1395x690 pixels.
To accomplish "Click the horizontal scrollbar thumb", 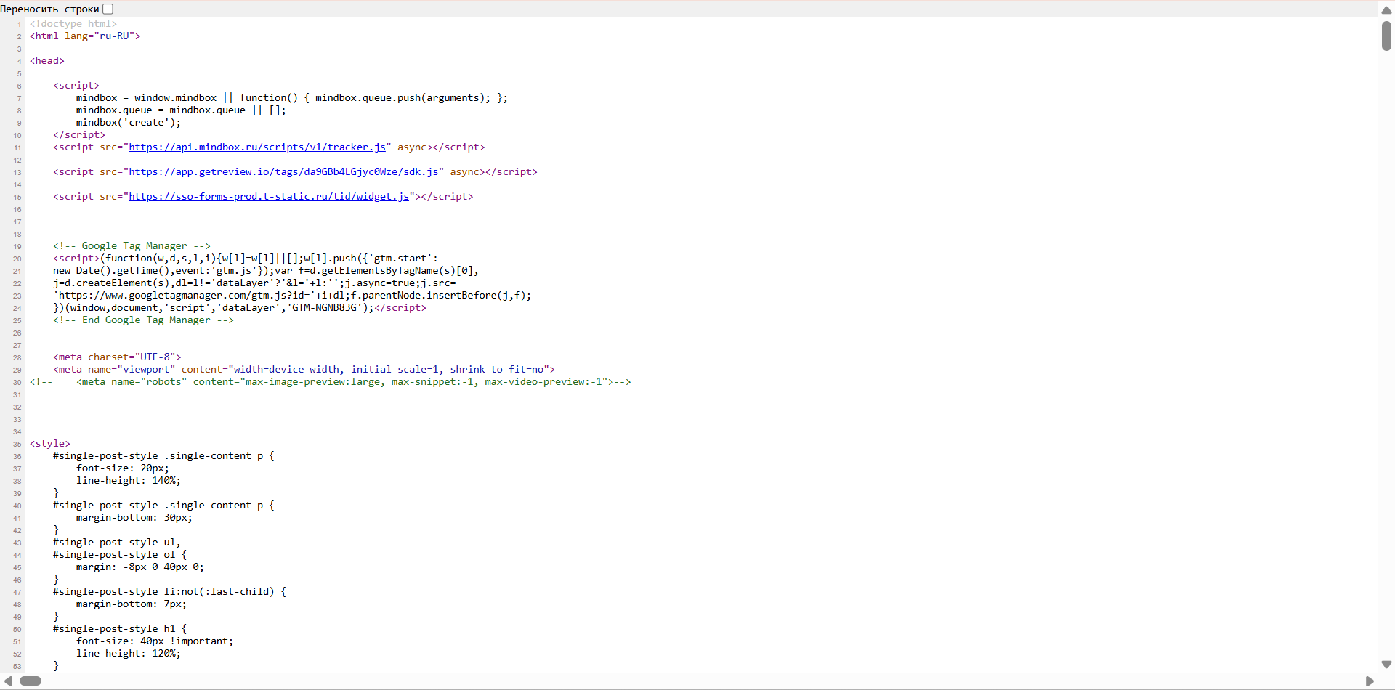I will point(31,681).
